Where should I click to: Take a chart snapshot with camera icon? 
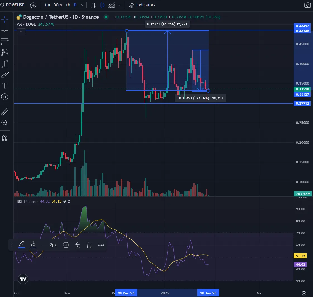pos(307,5)
